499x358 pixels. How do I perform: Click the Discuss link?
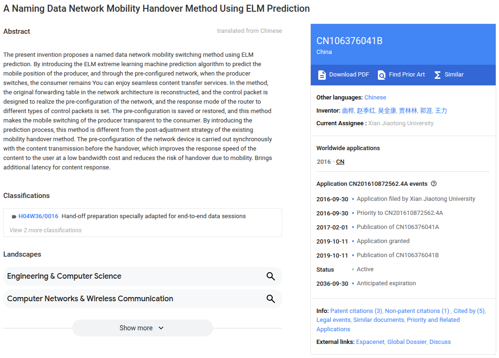(440, 342)
